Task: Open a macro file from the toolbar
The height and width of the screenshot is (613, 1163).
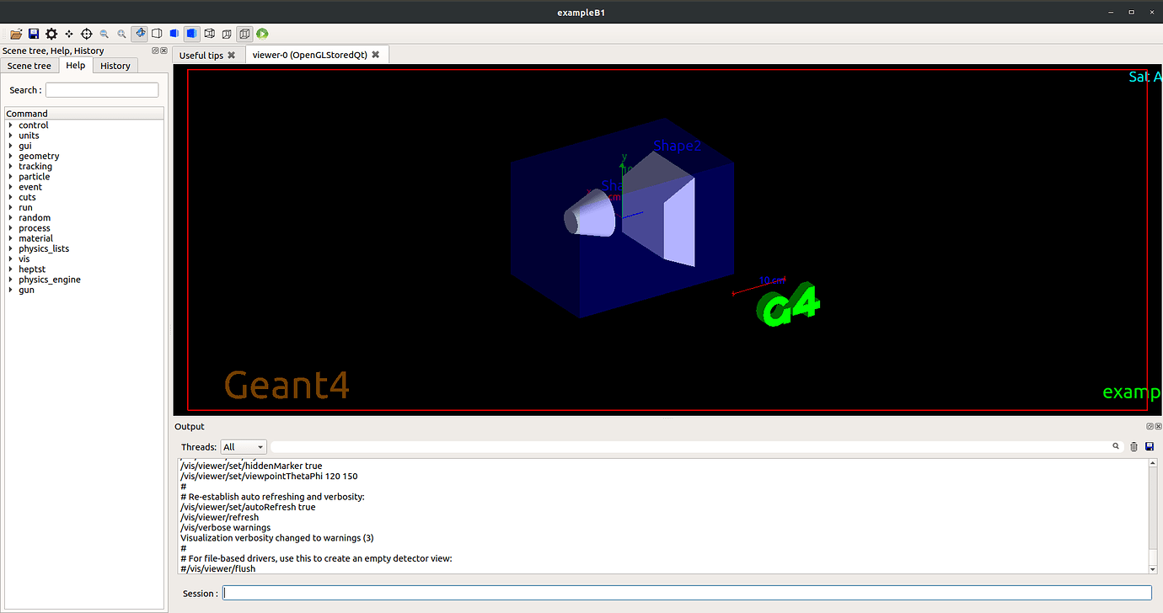Action: click(x=16, y=34)
